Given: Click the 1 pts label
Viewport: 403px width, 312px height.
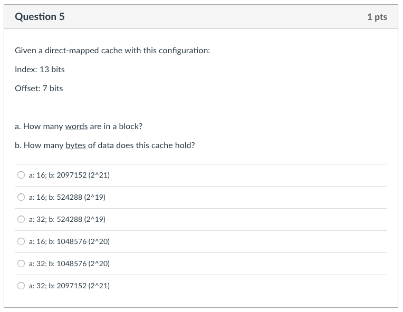Looking at the screenshot, I should 377,17.
